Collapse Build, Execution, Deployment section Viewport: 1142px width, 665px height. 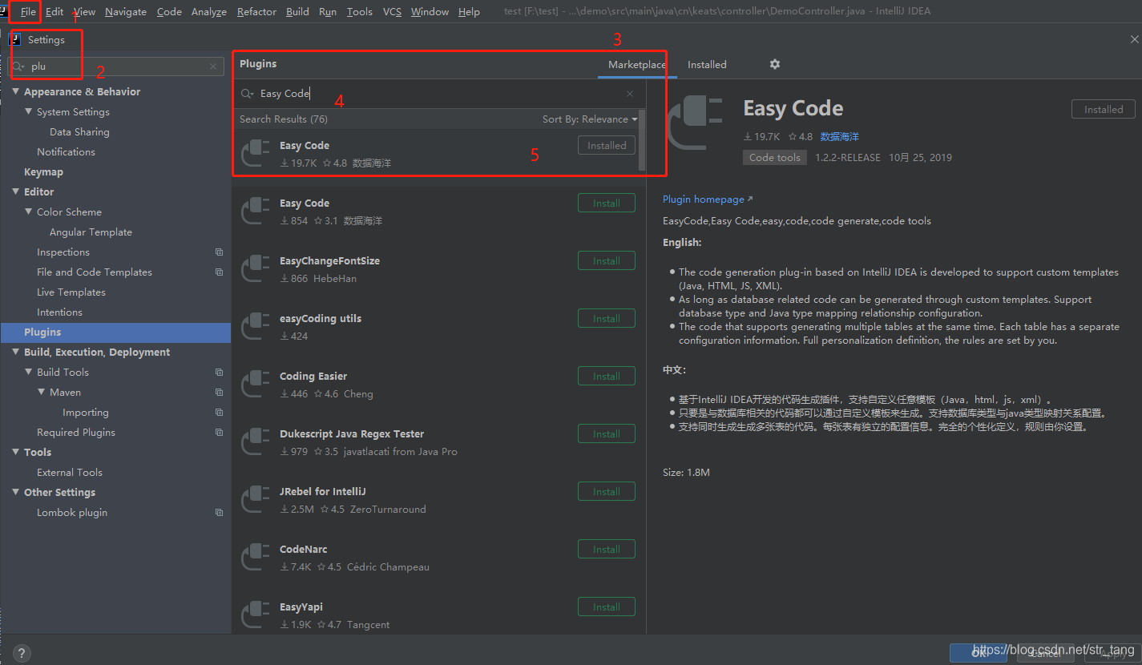16,353
